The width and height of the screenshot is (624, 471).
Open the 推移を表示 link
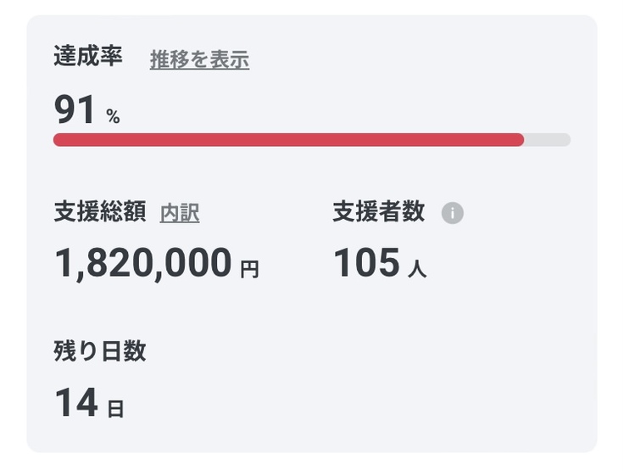coord(199,59)
